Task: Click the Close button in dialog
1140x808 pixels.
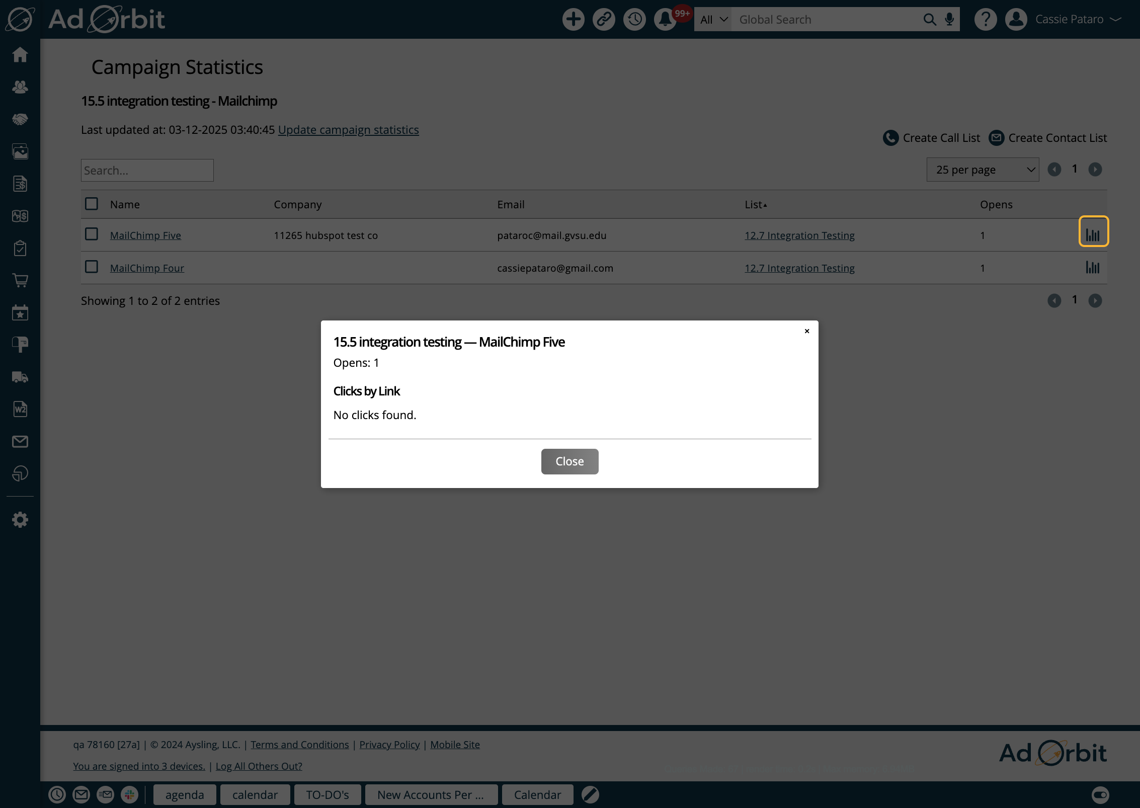Action: click(x=569, y=461)
